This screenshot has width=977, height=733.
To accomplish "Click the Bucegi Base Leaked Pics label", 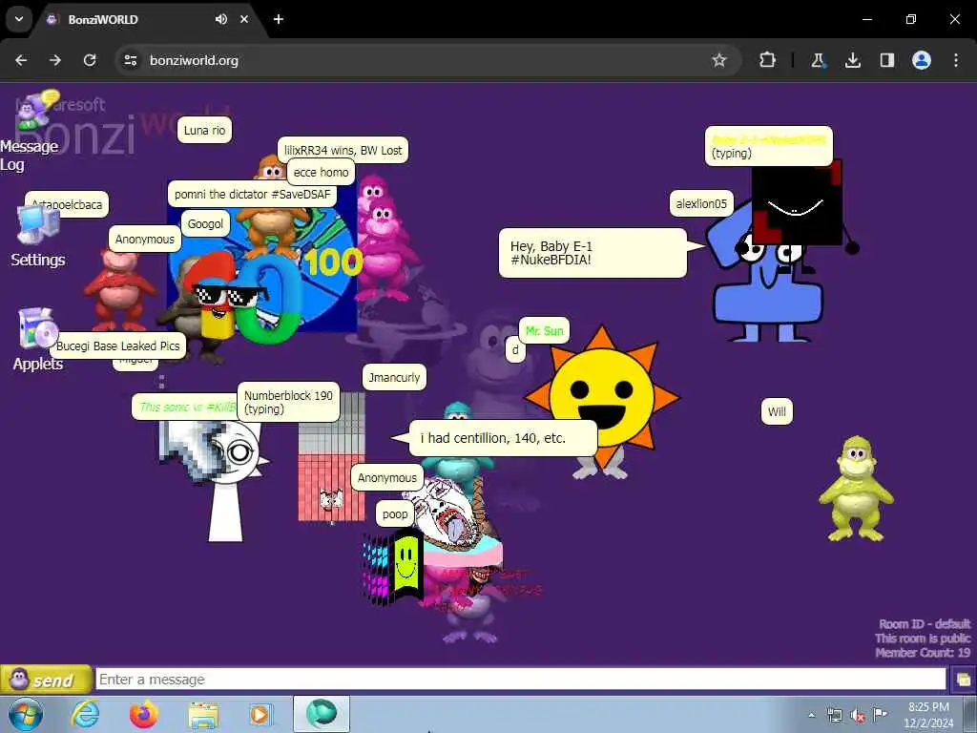I will (x=117, y=346).
